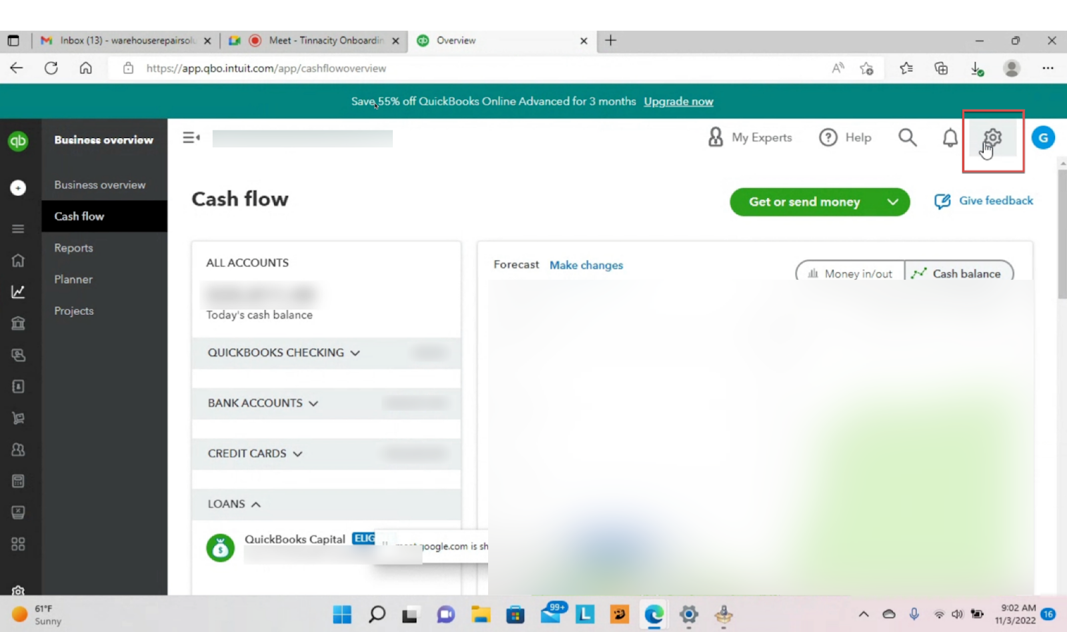Collapse the LOANS section
This screenshot has width=1067, height=632.
coord(326,504)
